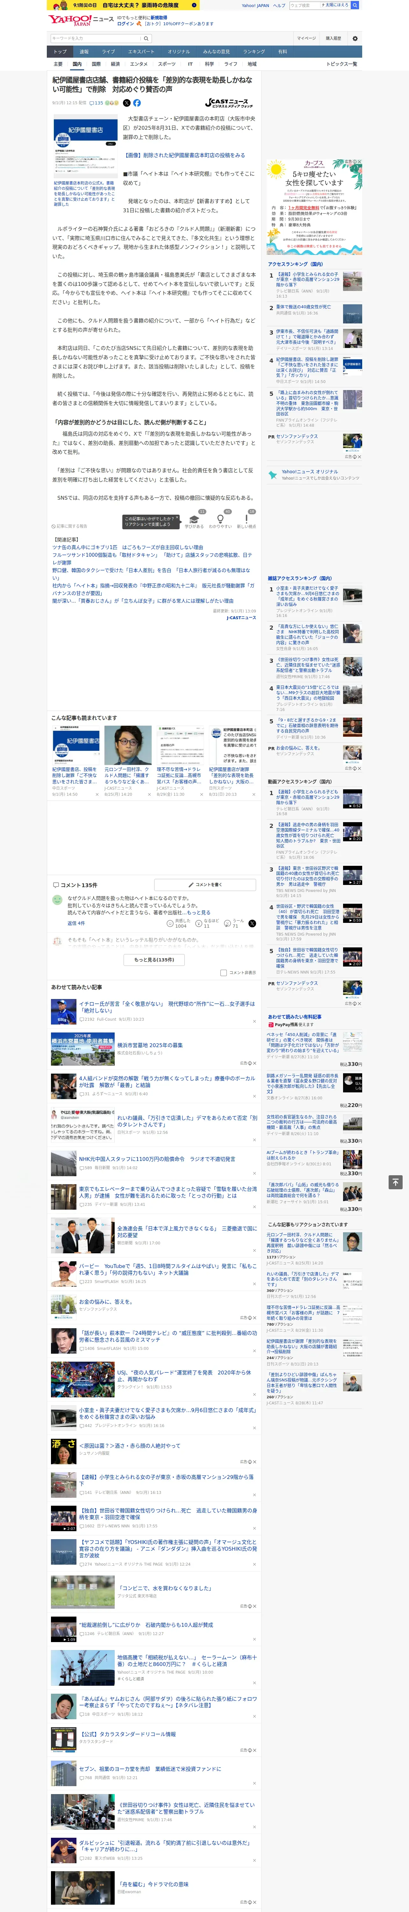Open 返信 4件 replies link

(x=76, y=923)
